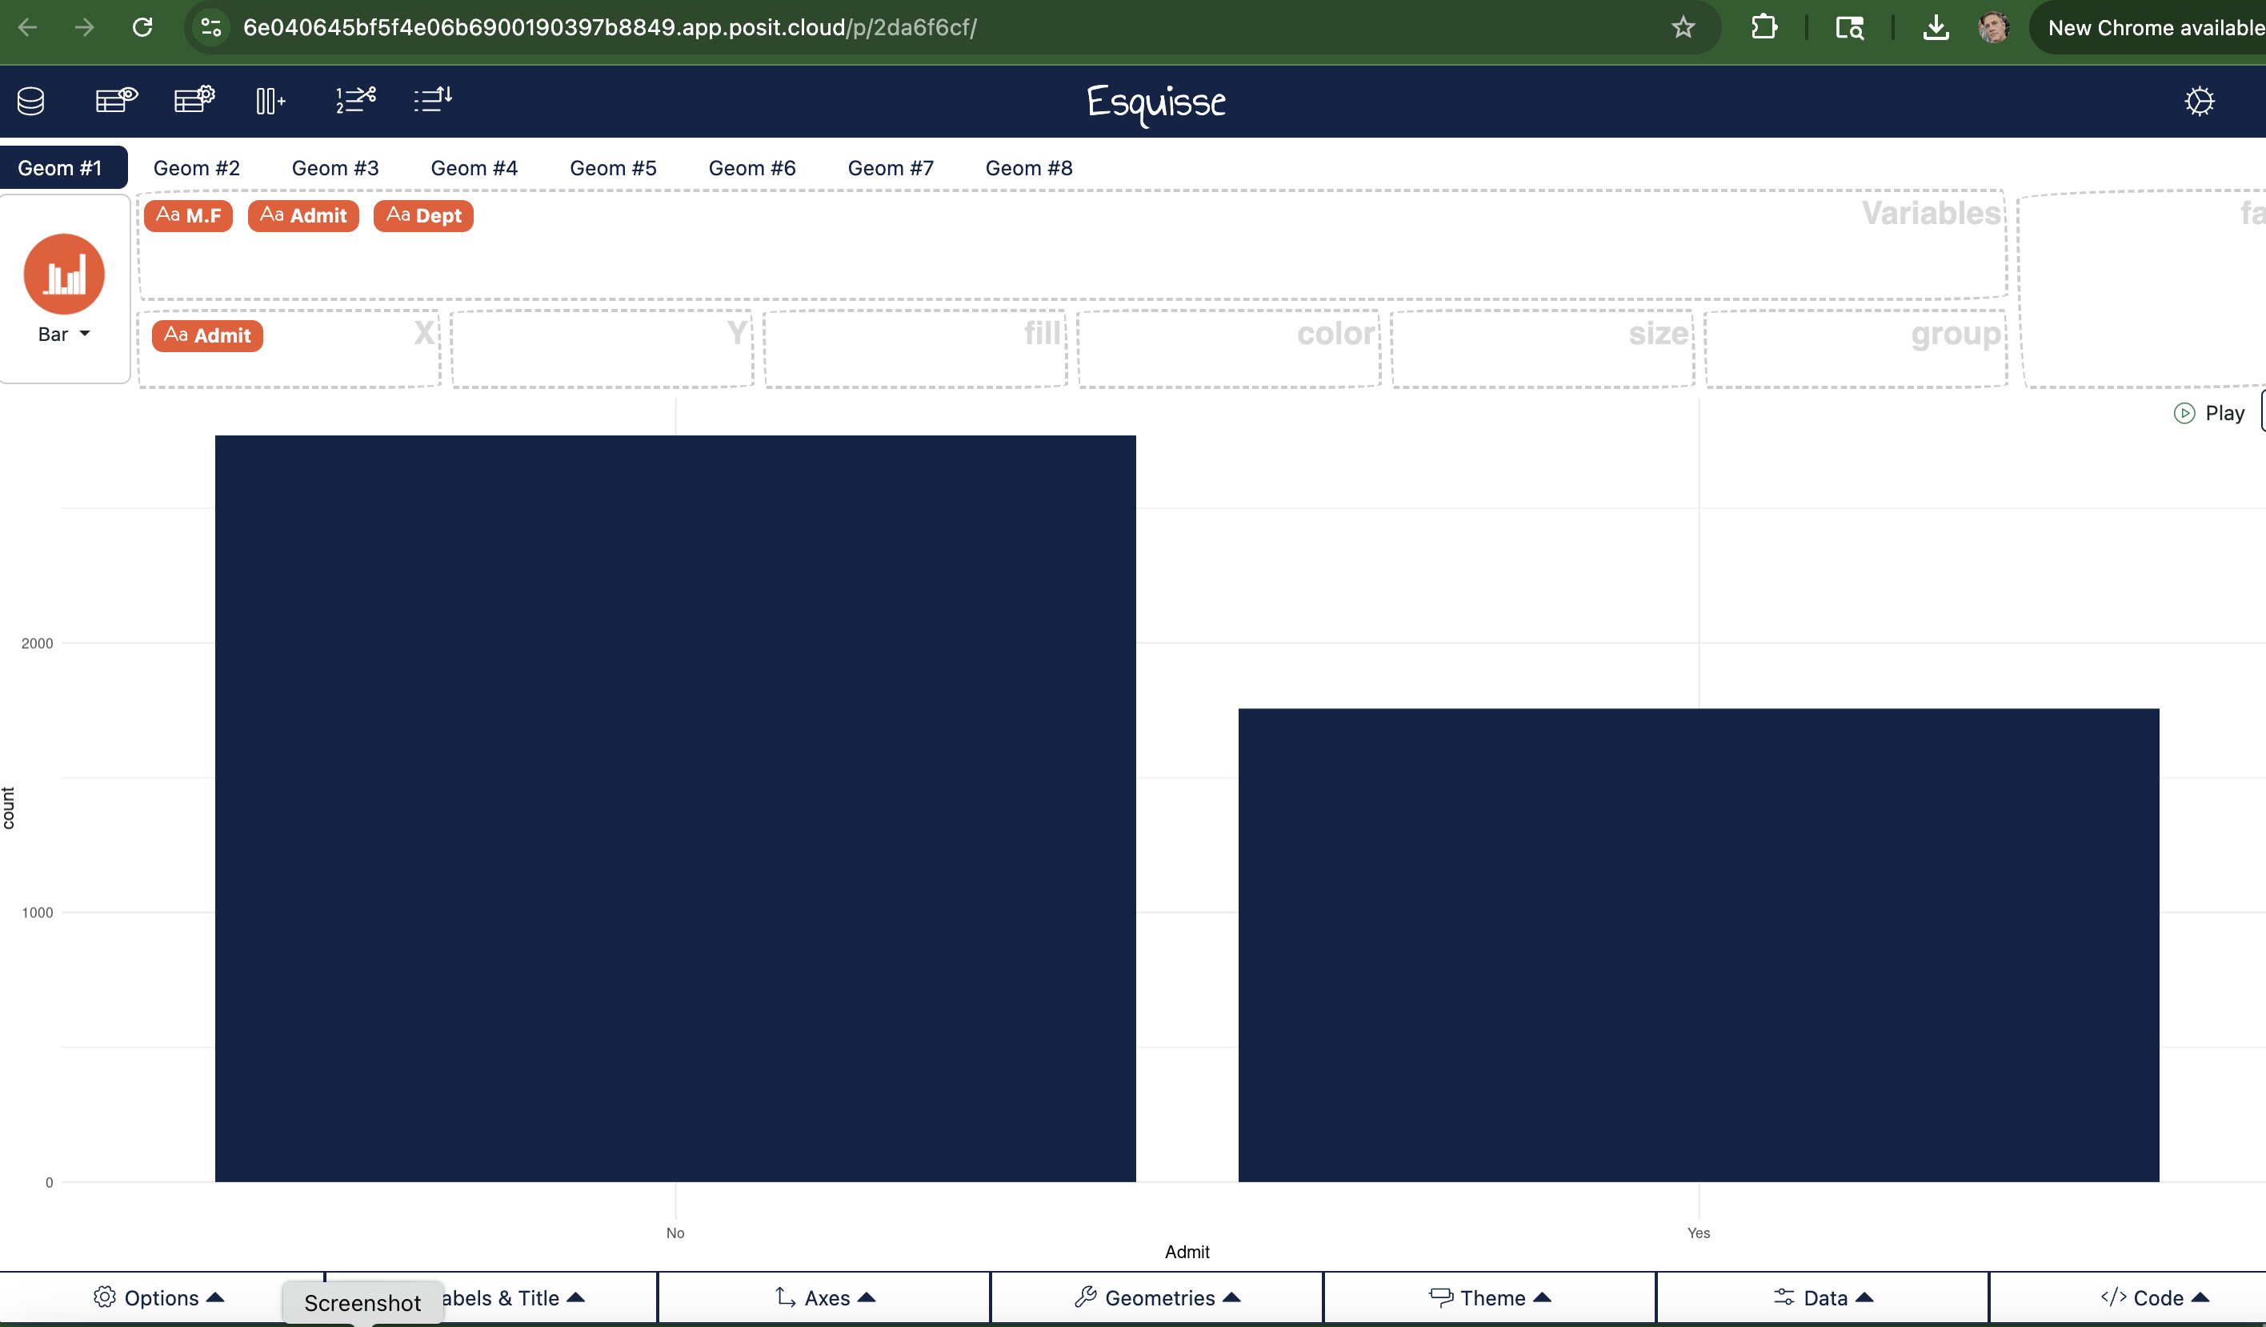Click the create column icon
Viewport: 2266px width, 1327px height.
[270, 100]
